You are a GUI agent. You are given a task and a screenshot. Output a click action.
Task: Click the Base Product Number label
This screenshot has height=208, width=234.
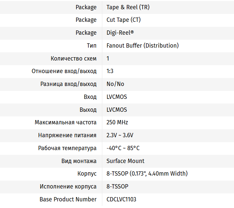tap(68, 199)
